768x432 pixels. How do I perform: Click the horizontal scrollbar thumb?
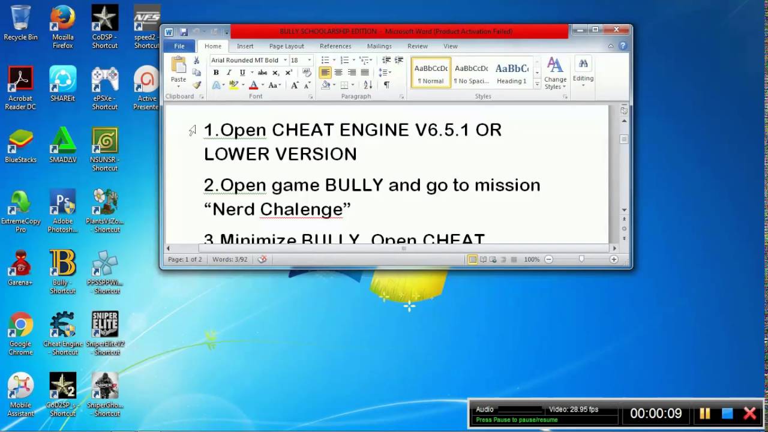pyautogui.click(x=404, y=248)
